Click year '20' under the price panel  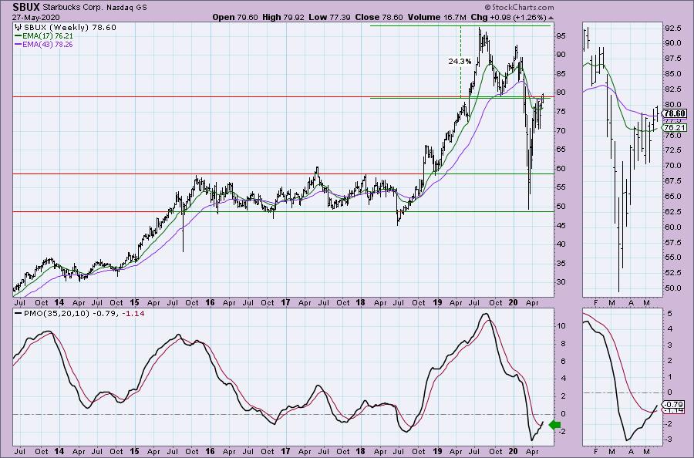513,303
